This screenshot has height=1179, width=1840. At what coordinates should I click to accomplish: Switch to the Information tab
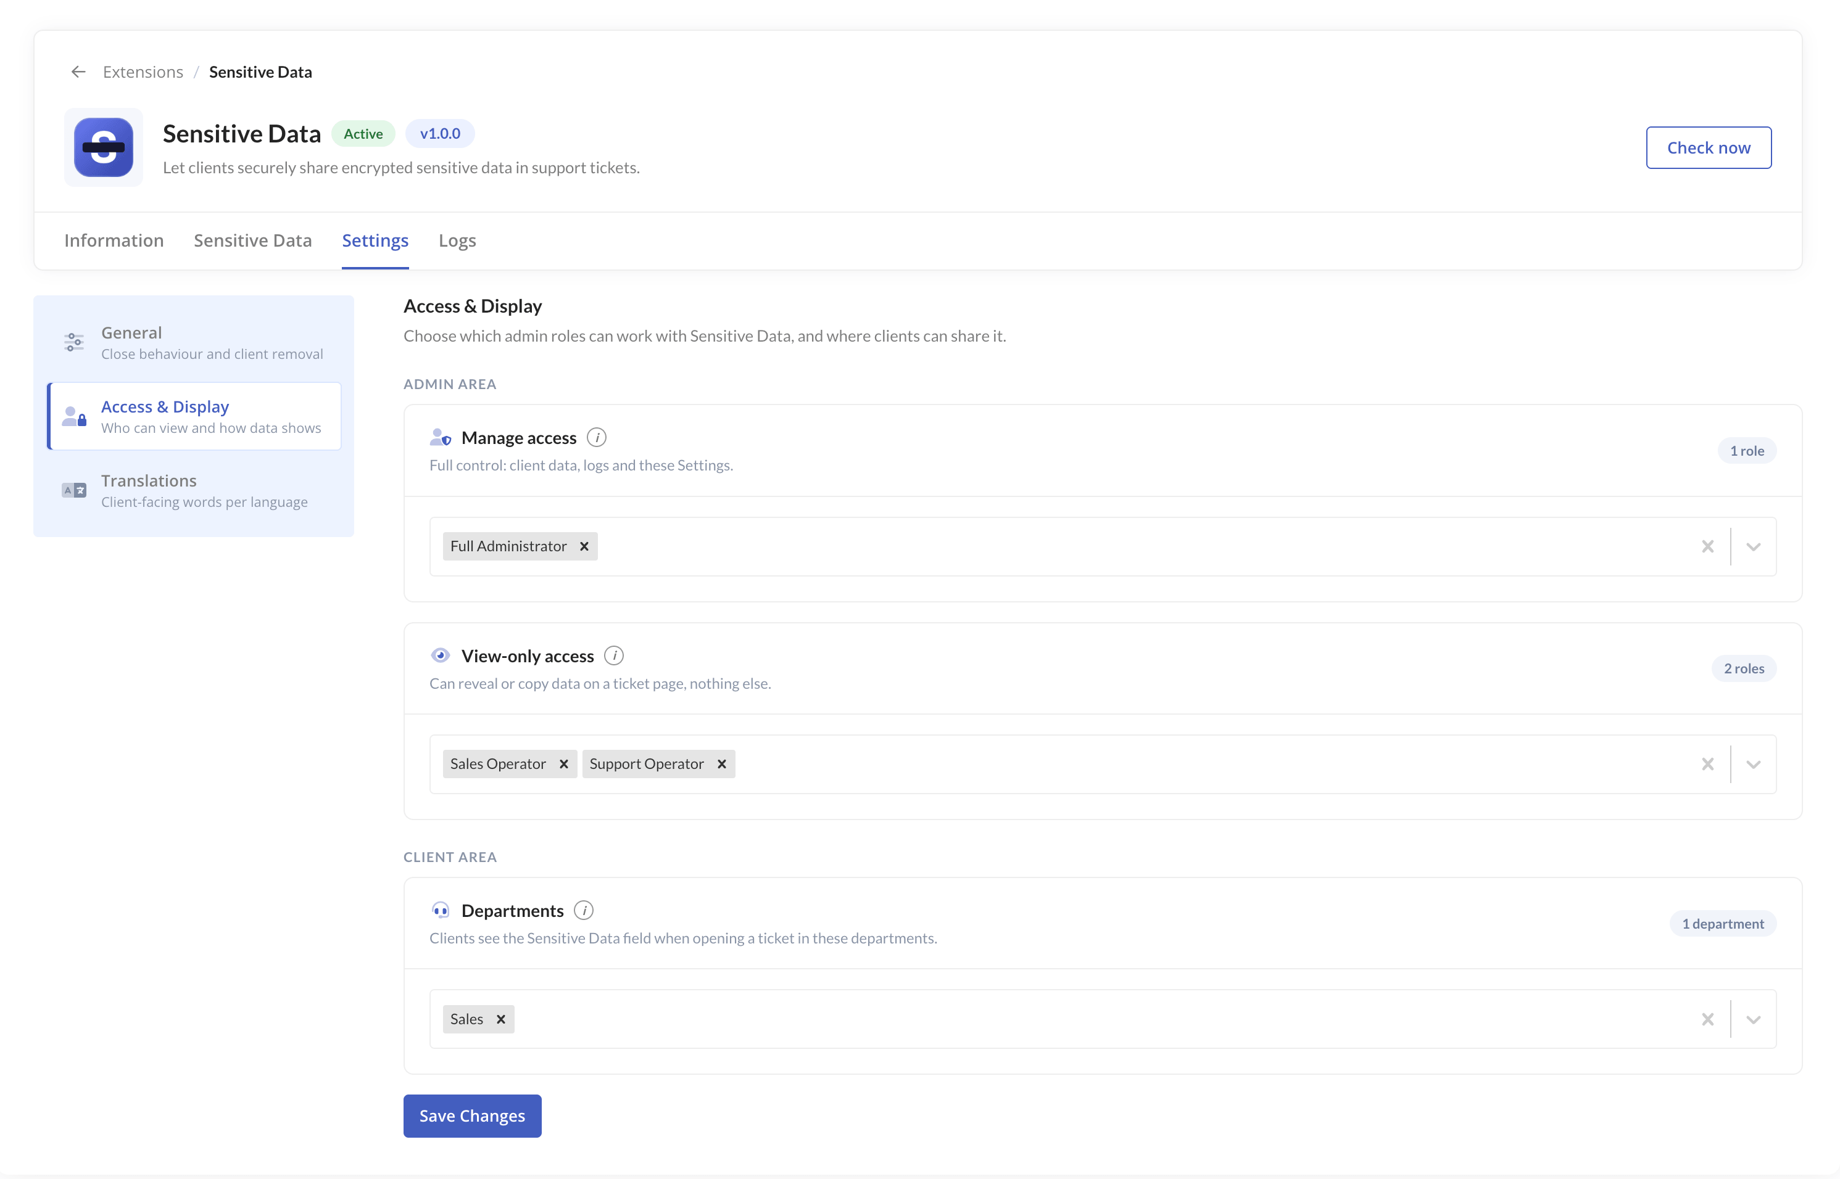(x=114, y=240)
